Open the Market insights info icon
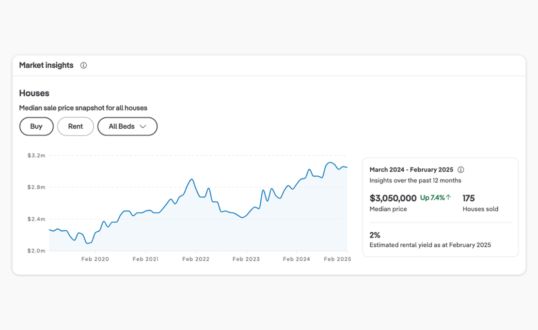 coord(83,65)
